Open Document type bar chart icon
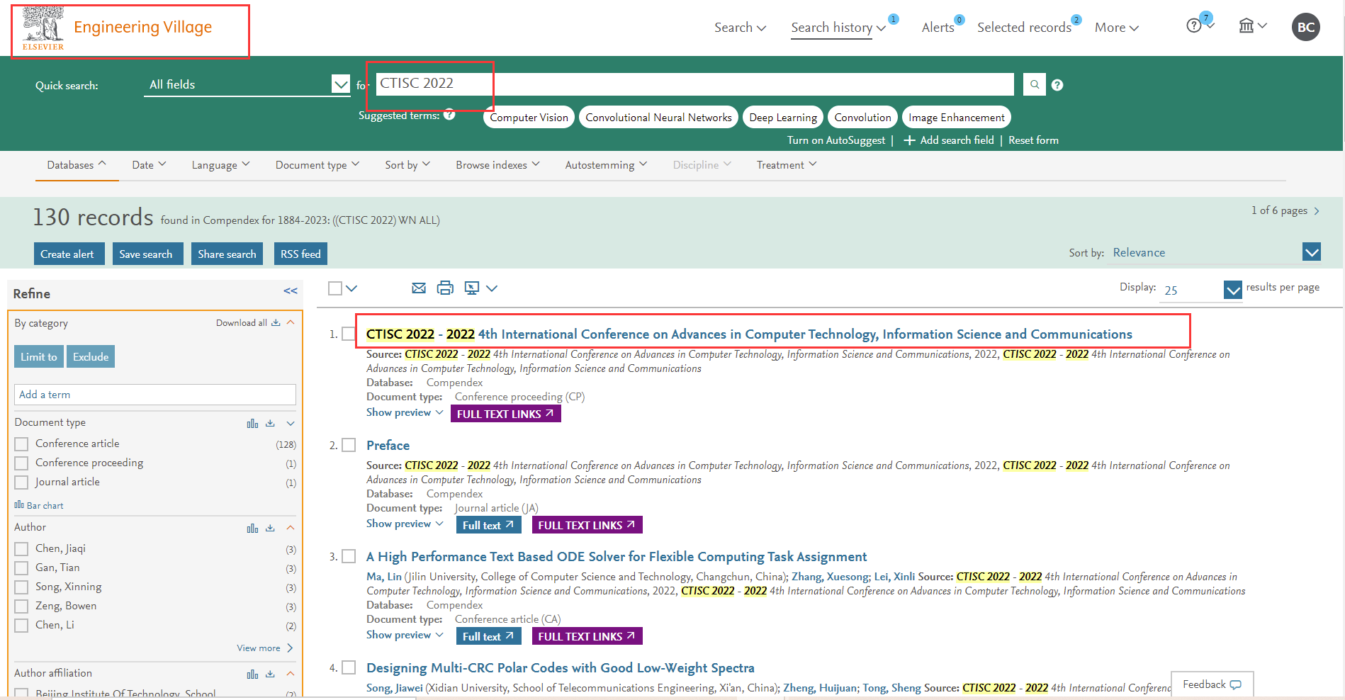The image size is (1345, 700). click(x=252, y=424)
